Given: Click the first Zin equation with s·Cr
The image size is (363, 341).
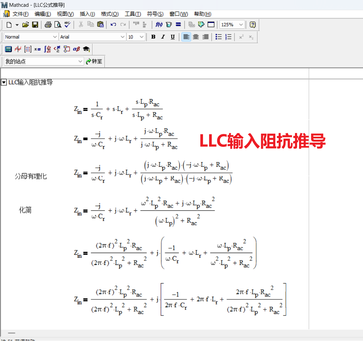Looking at the screenshot, I should [118, 109].
